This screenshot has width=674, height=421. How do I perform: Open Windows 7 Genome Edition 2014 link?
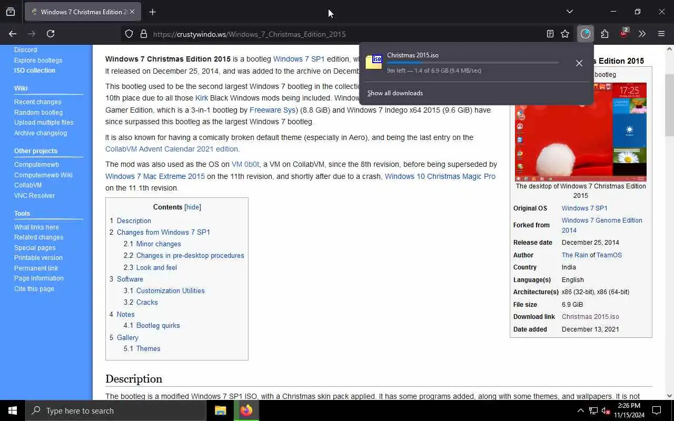(x=602, y=225)
